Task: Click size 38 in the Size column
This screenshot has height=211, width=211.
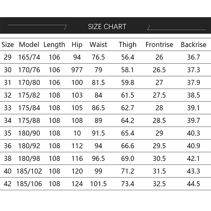Action: (8, 159)
